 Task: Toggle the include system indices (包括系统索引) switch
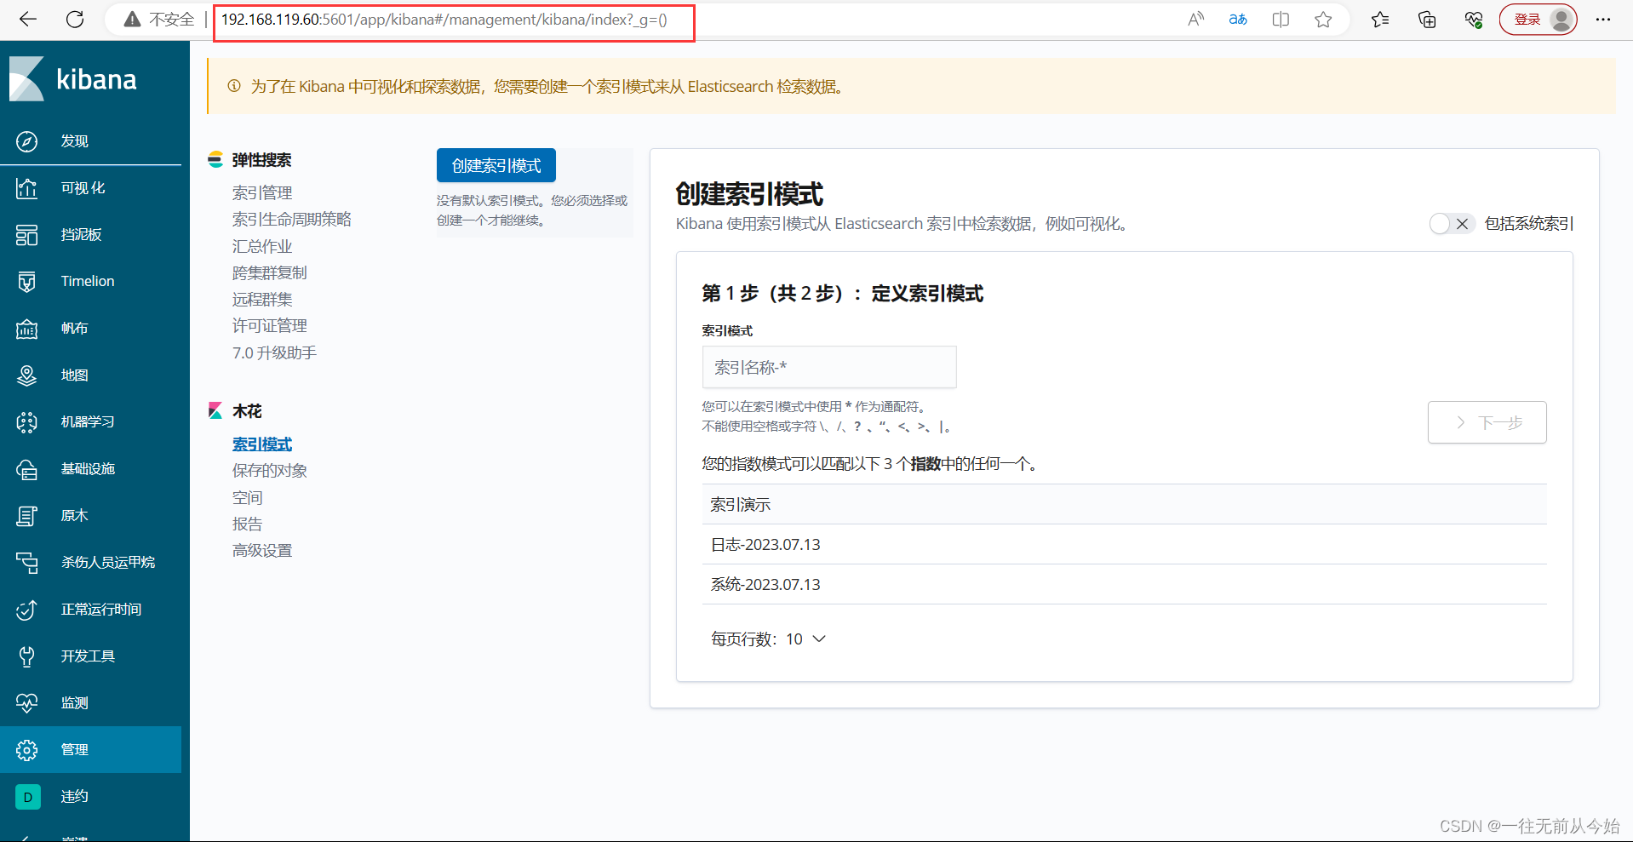pos(1452,224)
